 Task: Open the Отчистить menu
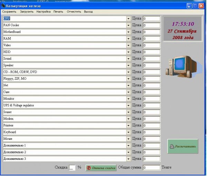(x=74, y=12)
